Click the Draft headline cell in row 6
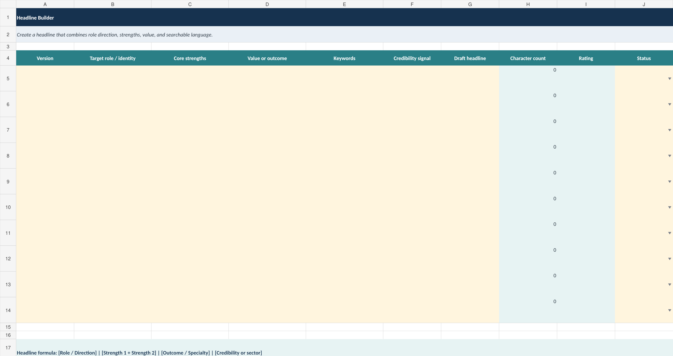This screenshot has height=356, width=673. pos(470,104)
